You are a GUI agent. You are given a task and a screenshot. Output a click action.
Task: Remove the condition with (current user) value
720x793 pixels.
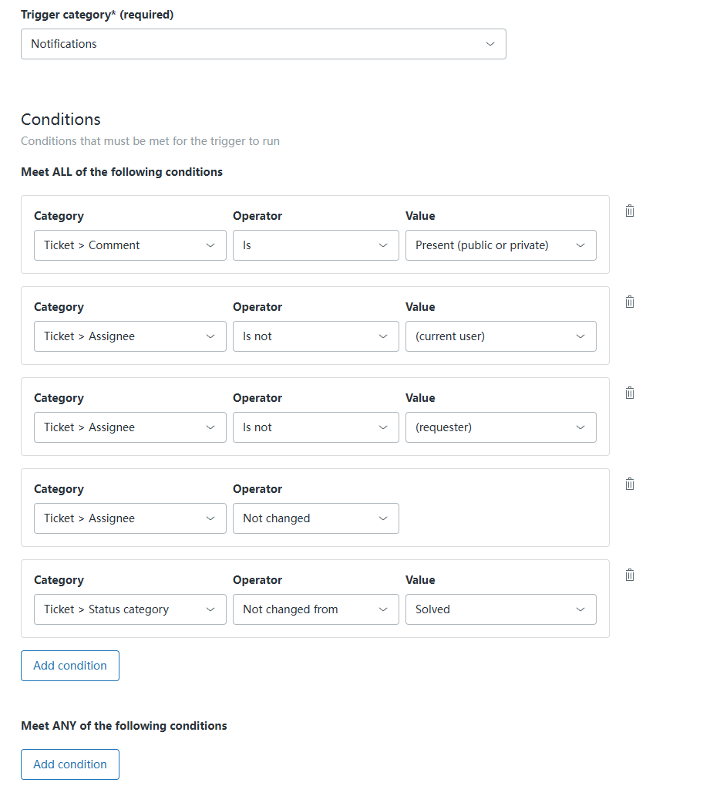630,302
